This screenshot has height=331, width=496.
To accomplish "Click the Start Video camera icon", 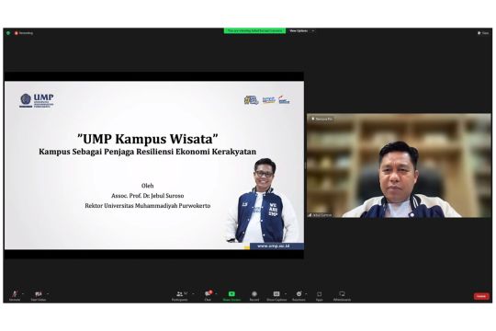I will (x=39, y=294).
